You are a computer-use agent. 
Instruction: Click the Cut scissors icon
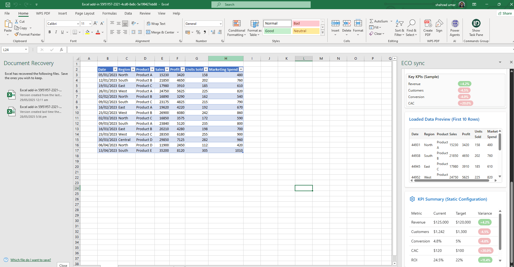(x=16, y=21)
